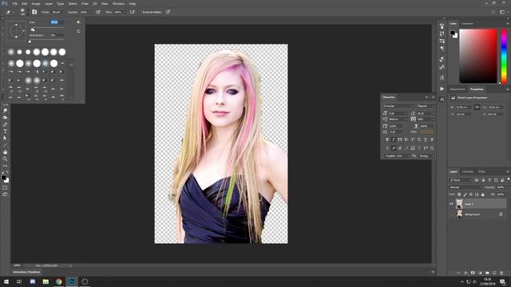The height and width of the screenshot is (287, 511).
Task: Toggle airbrush build-up icon in the options bar
Action: (132, 12)
